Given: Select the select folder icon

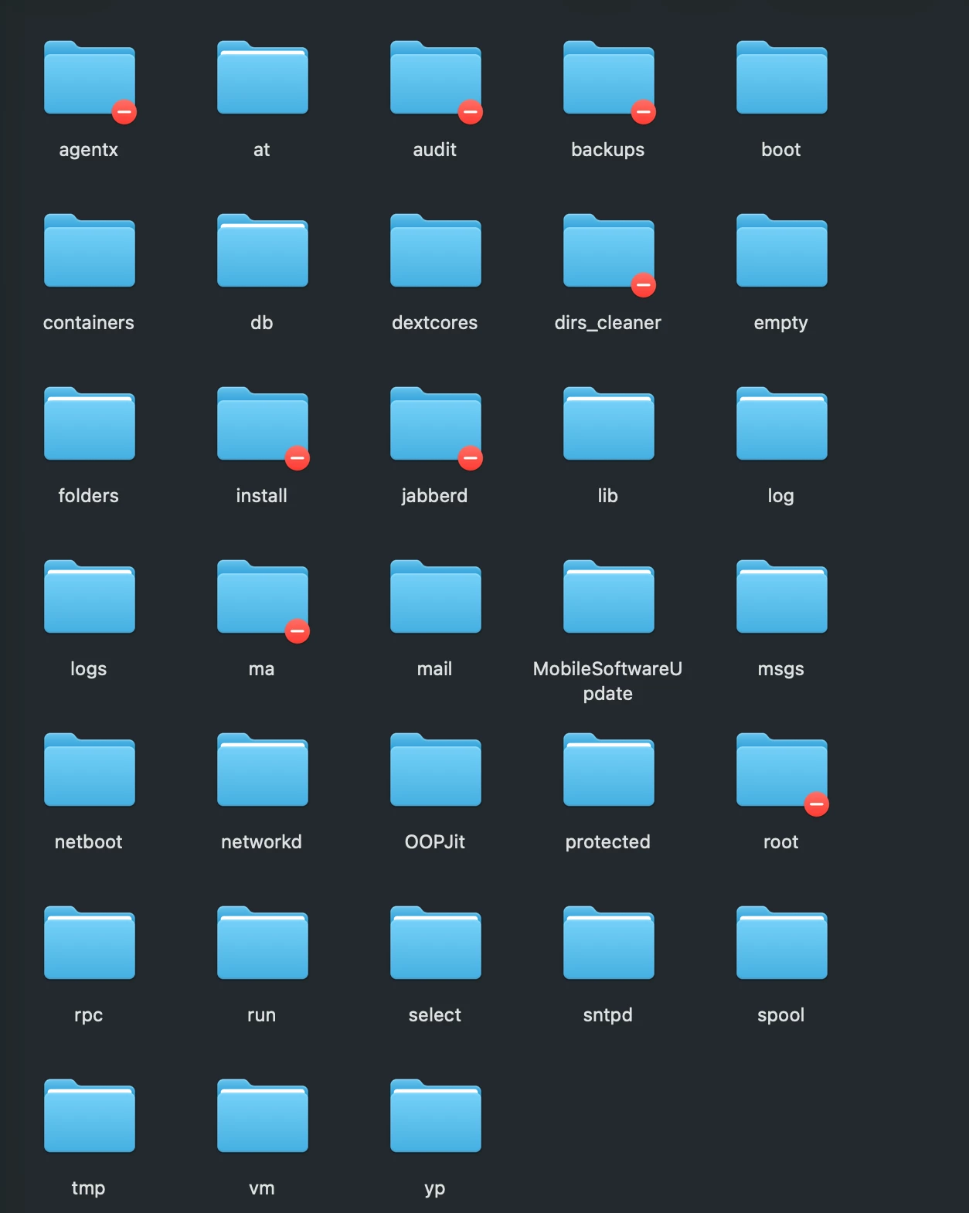Looking at the screenshot, I should (x=436, y=943).
